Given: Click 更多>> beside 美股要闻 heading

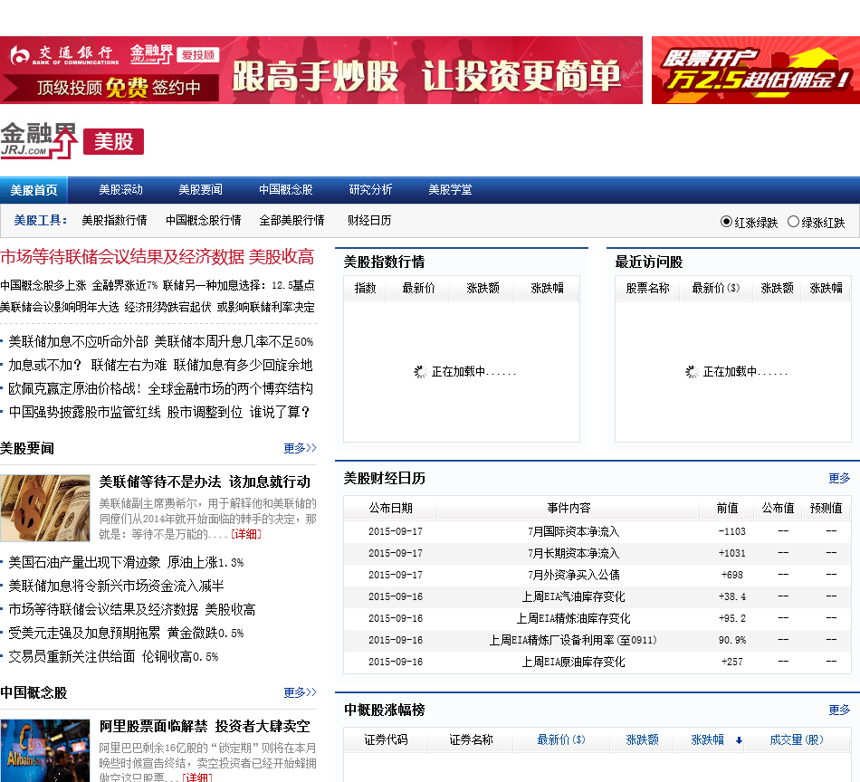Looking at the screenshot, I should [300, 448].
